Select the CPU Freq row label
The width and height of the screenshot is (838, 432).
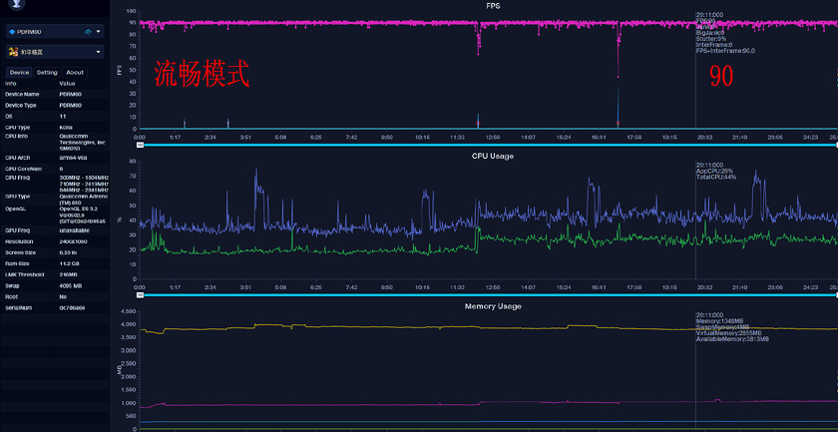tap(18, 177)
